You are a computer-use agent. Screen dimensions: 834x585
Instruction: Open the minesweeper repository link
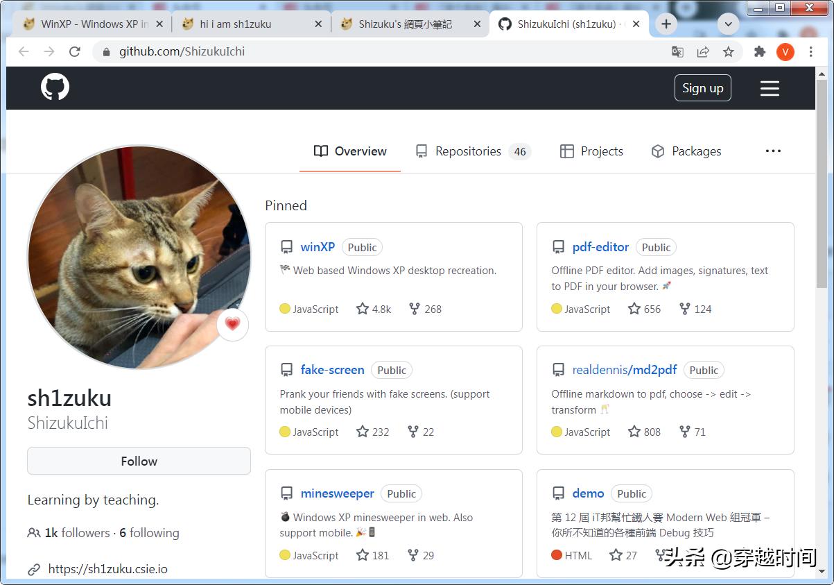point(337,493)
